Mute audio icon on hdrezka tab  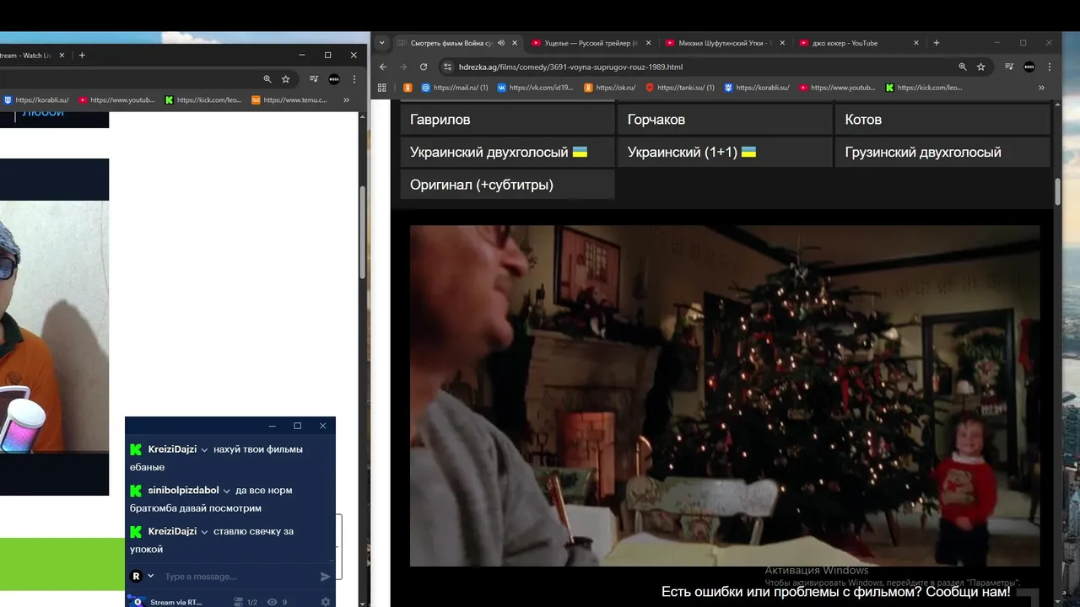501,43
